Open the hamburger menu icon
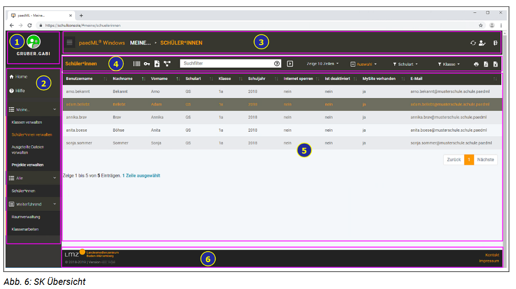 (x=70, y=42)
